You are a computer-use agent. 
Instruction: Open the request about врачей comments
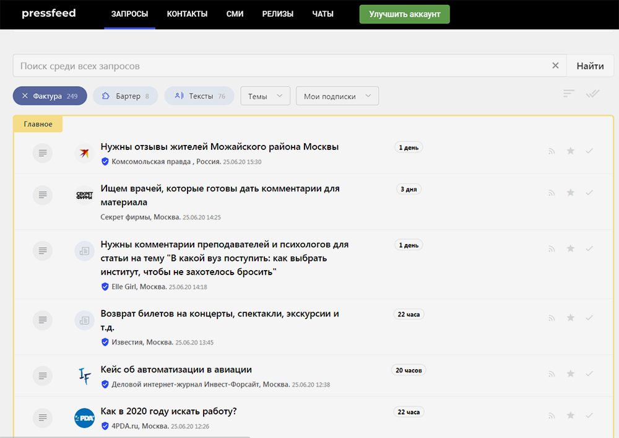pyautogui.click(x=220, y=195)
